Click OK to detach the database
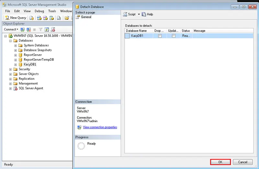259x169 pixels. coord(220,162)
